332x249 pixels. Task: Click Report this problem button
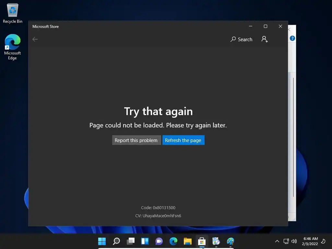pyautogui.click(x=136, y=140)
